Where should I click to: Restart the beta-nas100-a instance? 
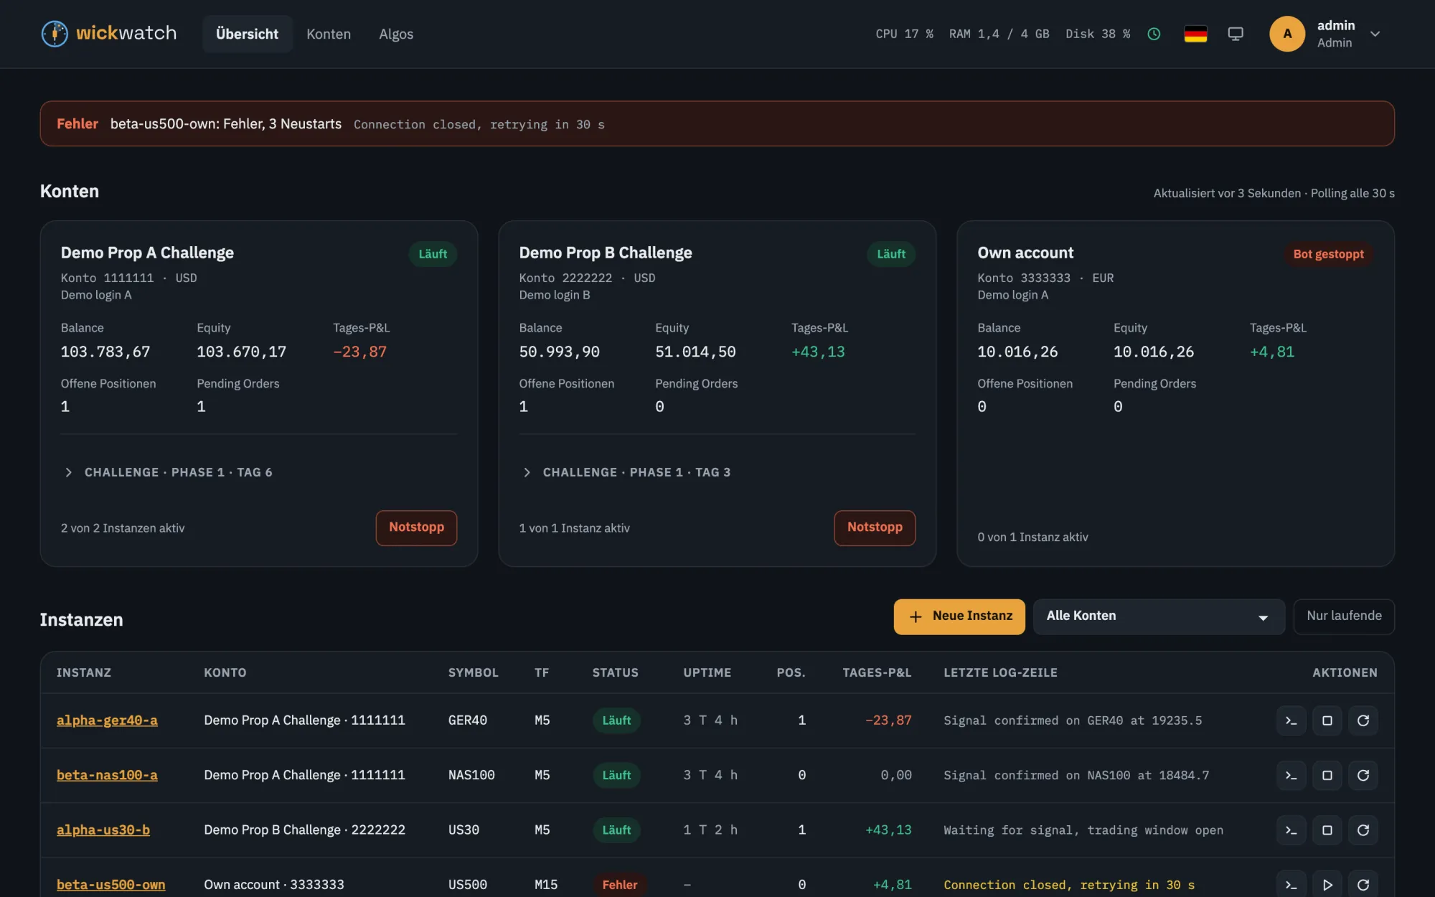[x=1363, y=775]
